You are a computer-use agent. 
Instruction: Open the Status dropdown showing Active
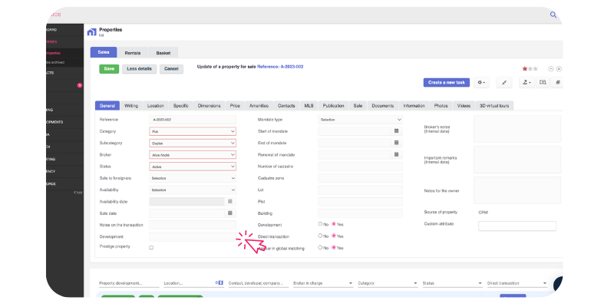[x=193, y=167]
